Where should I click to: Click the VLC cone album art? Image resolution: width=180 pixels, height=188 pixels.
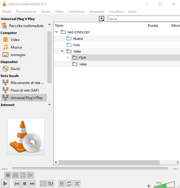coord(26,137)
